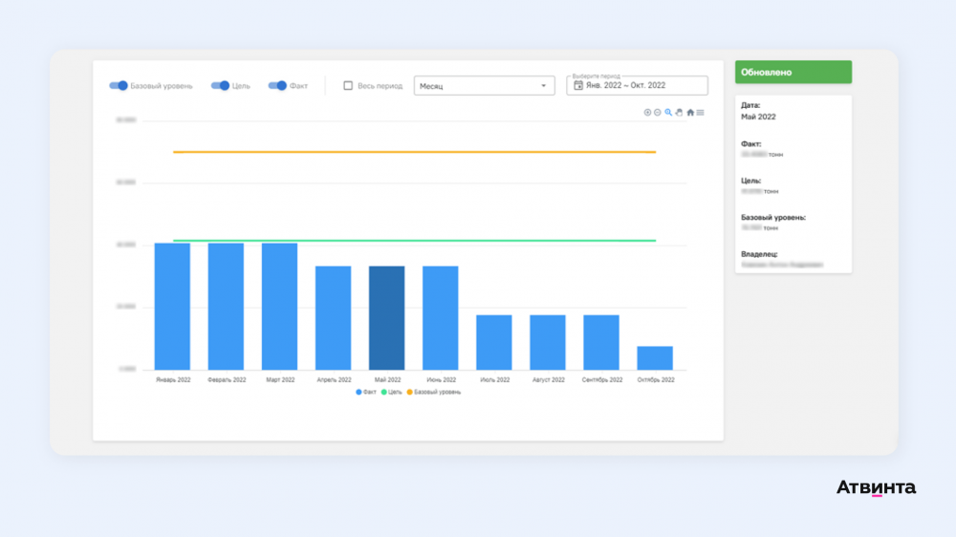Click the Обновлено green button
The image size is (956, 537).
793,72
